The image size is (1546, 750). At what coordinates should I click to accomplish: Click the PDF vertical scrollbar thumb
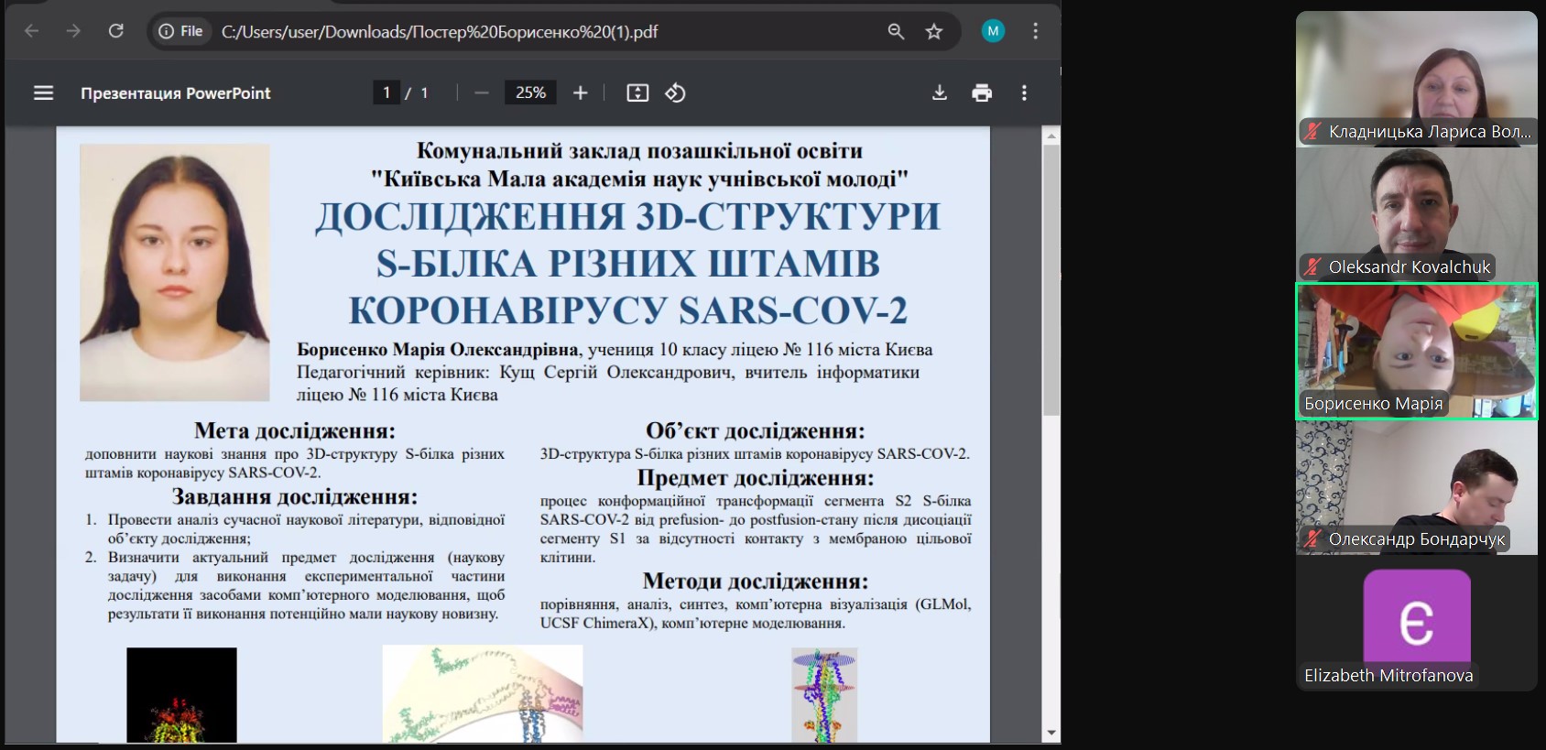point(1051,279)
